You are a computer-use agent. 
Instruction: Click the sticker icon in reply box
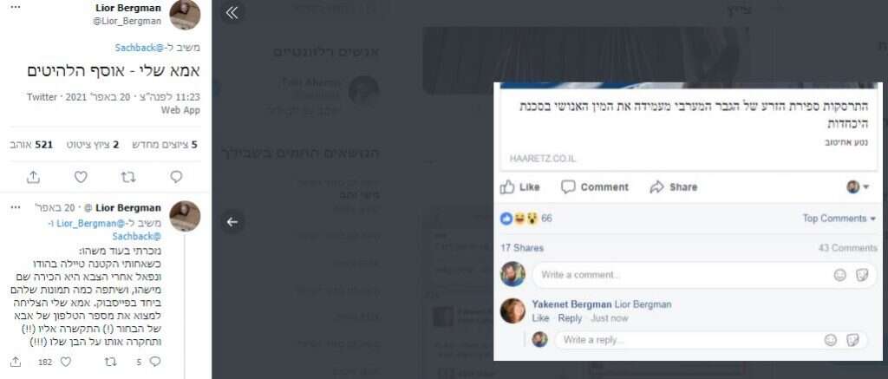pos(852,340)
